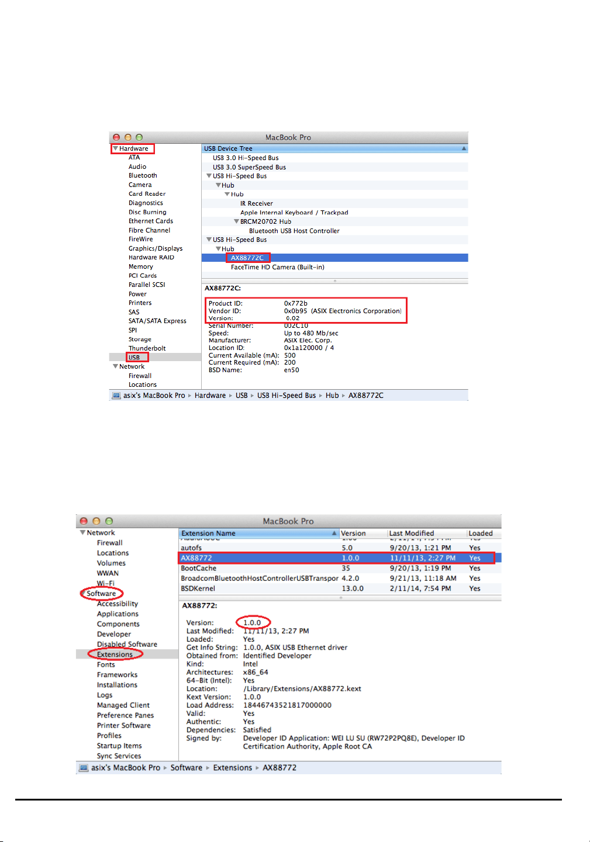Image resolution: width=590 pixels, height=842 pixels.
Task: Sort by the Extension Name column
Action: [258, 533]
